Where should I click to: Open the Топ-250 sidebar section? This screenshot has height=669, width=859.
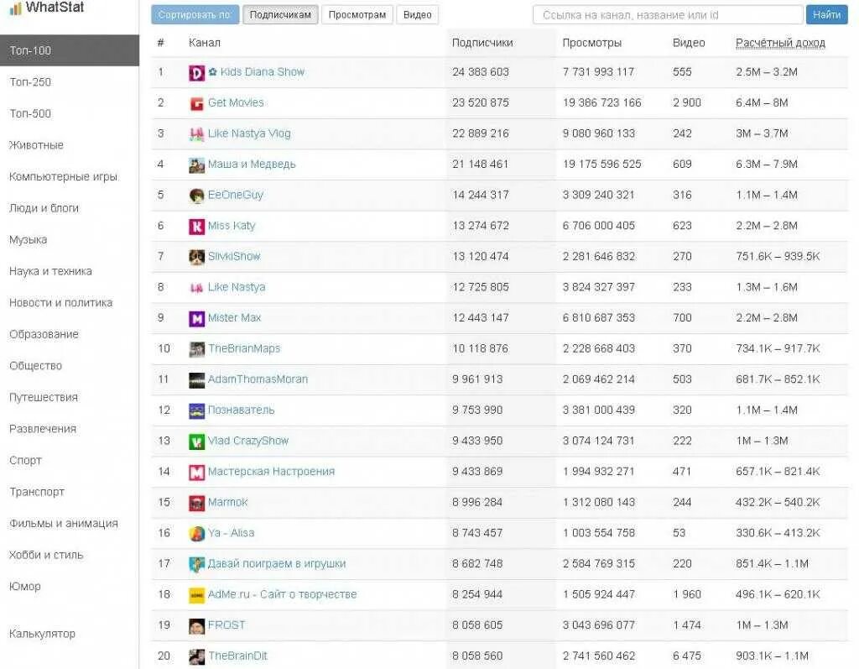[30, 82]
